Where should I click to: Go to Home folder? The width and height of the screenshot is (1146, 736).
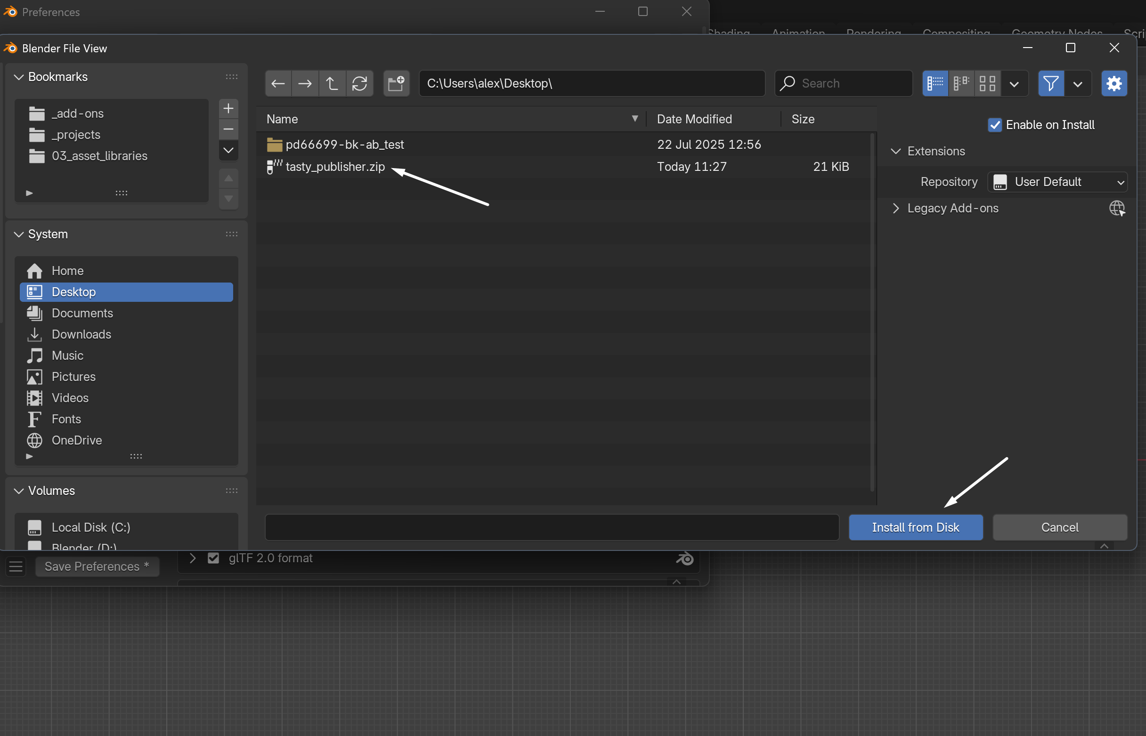pos(126,271)
